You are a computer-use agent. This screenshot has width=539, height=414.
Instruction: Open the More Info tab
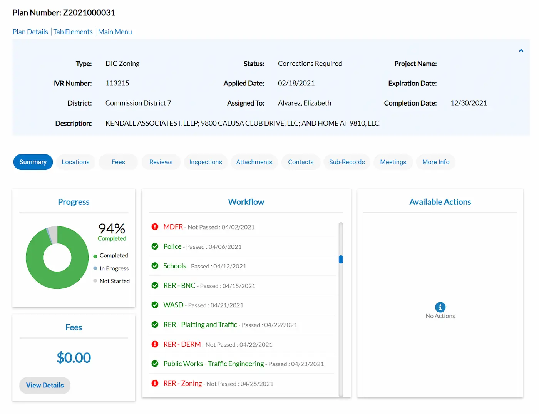point(436,162)
